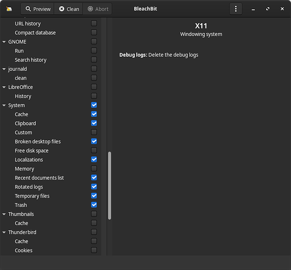Enable the Memory checkbox
The width and height of the screenshot is (291, 270).
(94, 169)
